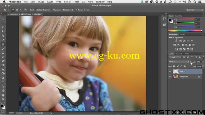Select the Rectangular Marquee tool
Screen dimensions: 205x115
pyautogui.click(x=3, y=23)
